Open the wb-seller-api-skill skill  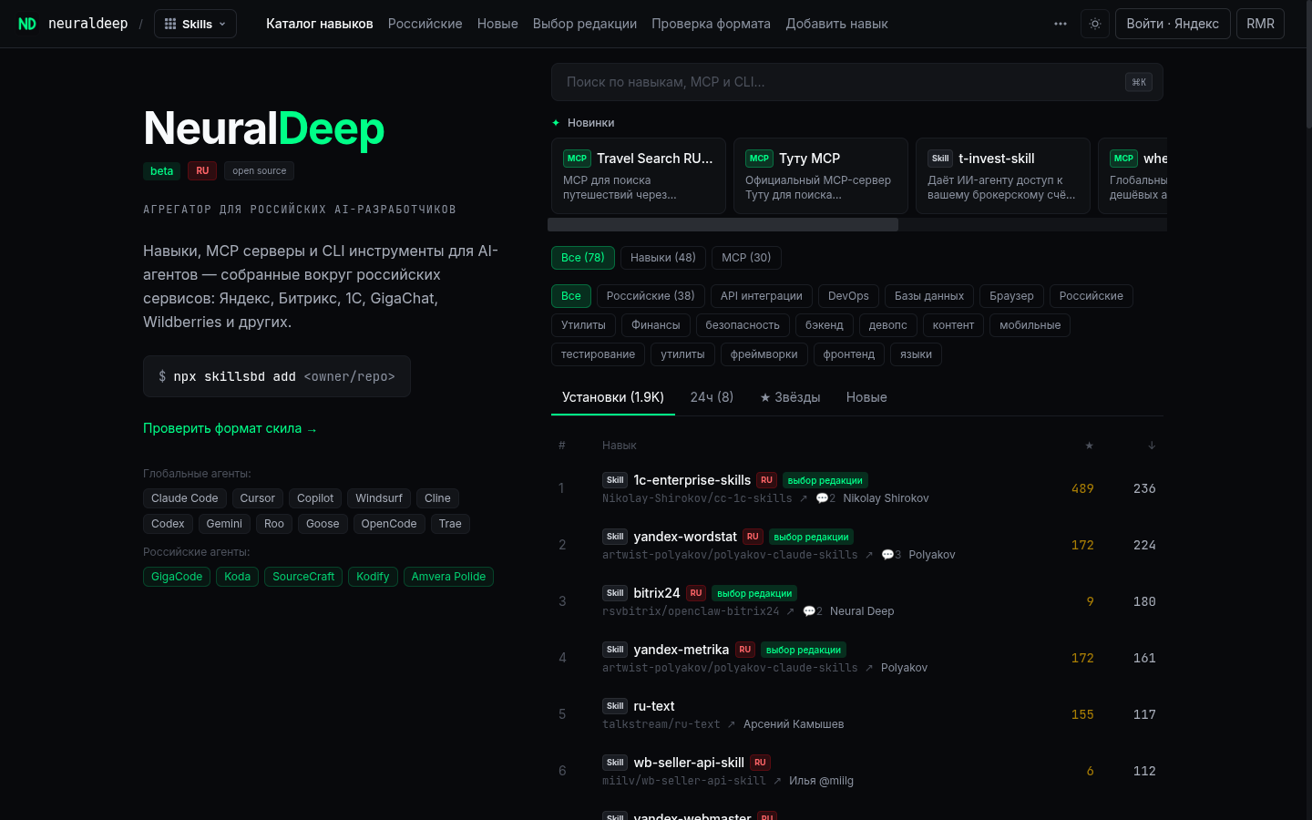point(689,763)
